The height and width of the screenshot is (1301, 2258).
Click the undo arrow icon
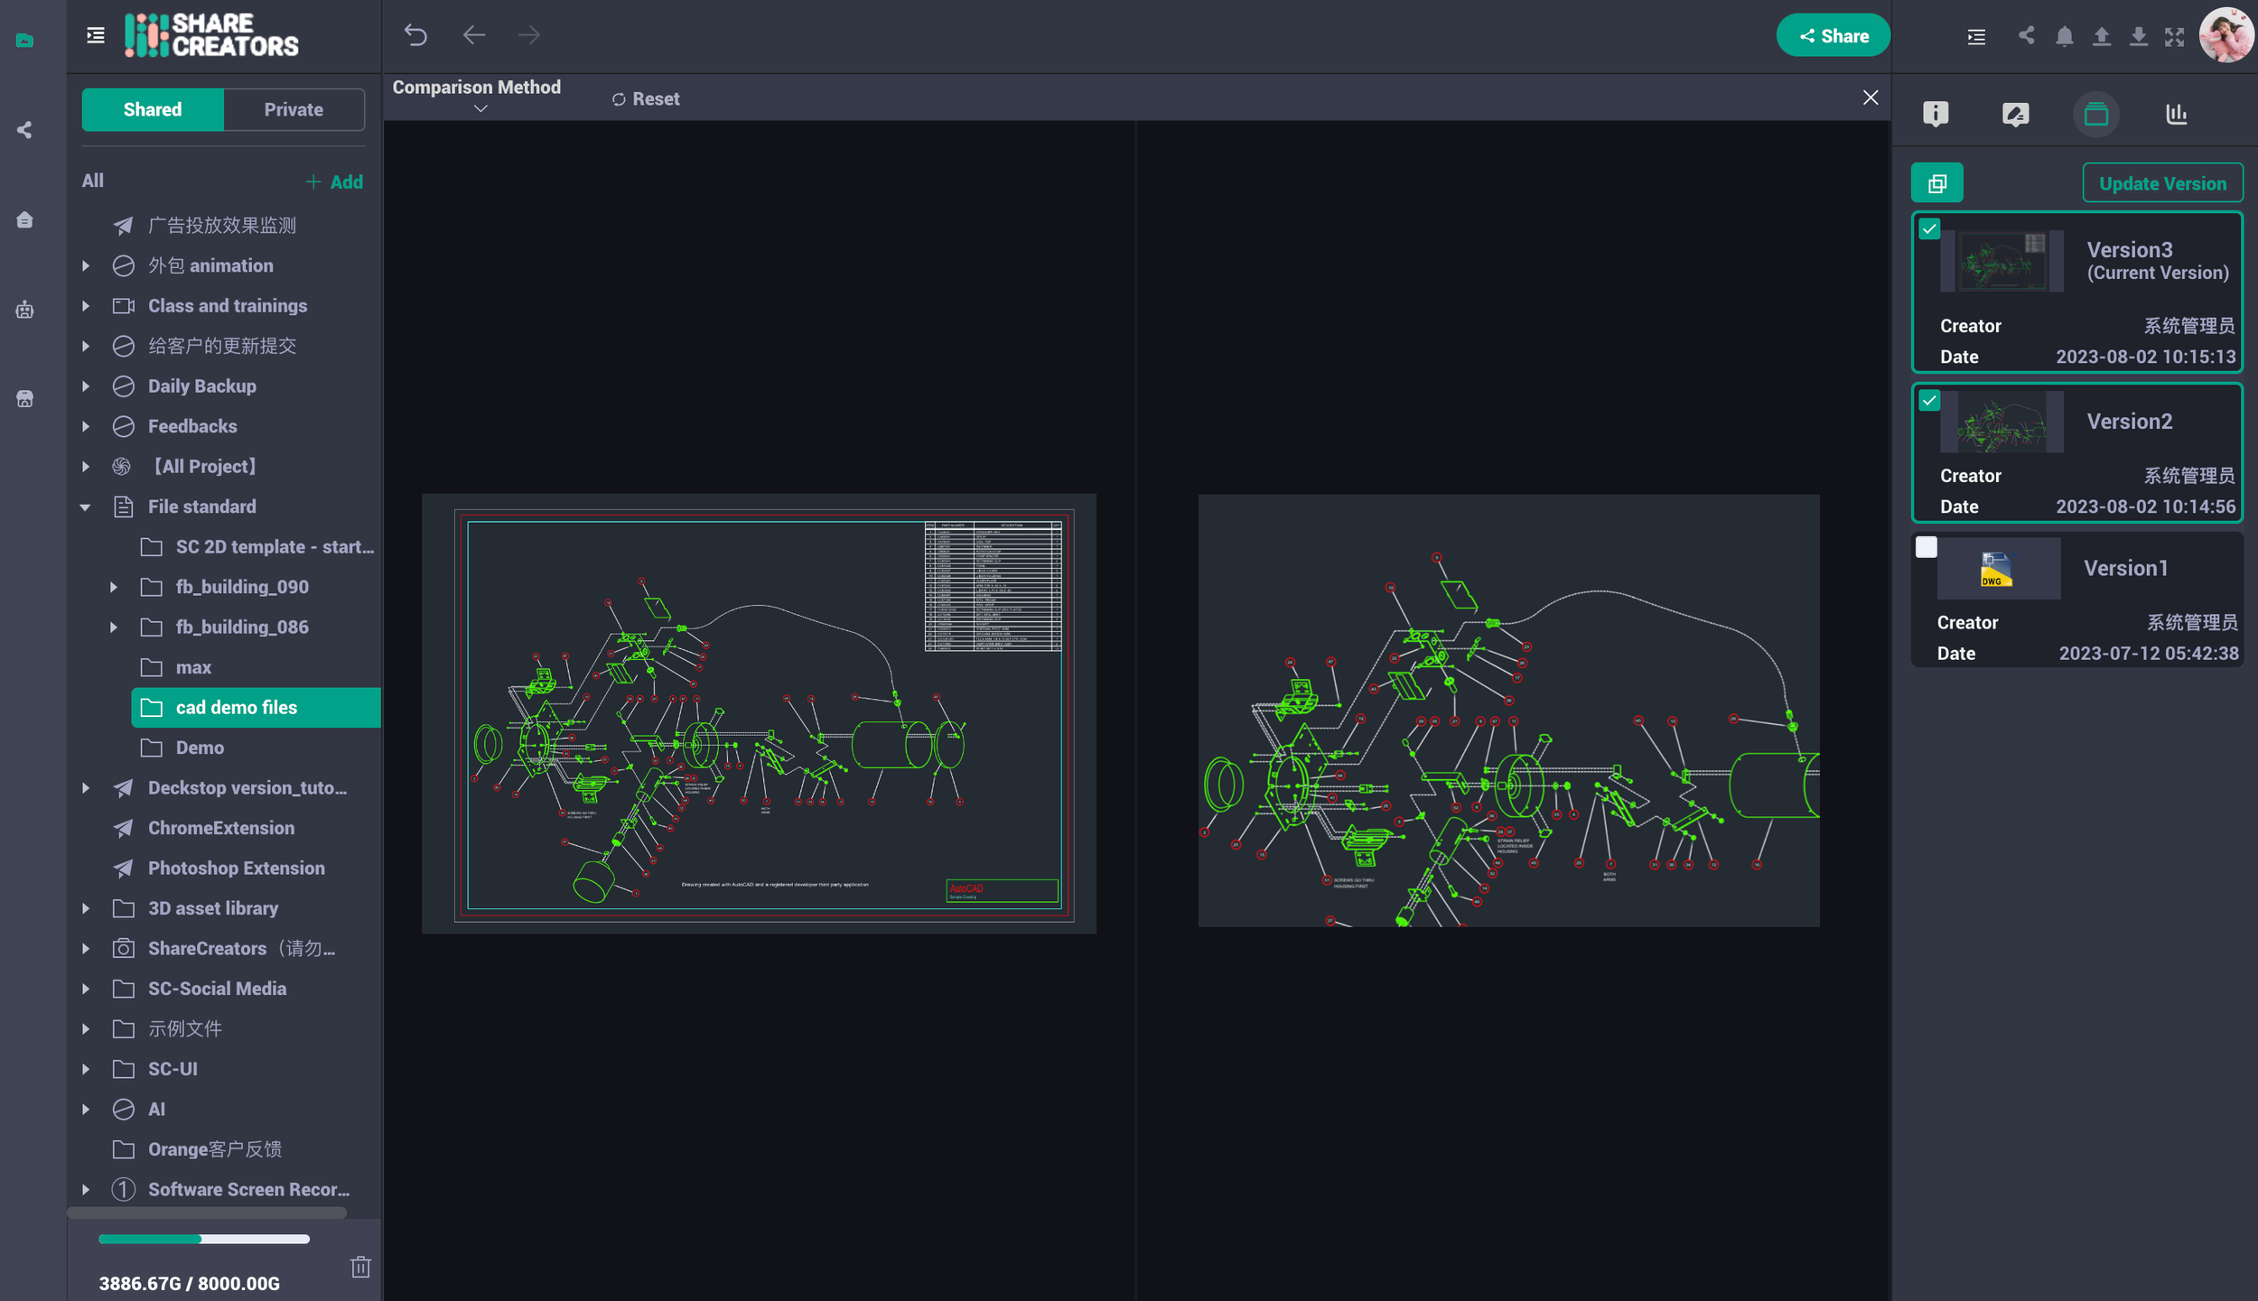tap(415, 35)
